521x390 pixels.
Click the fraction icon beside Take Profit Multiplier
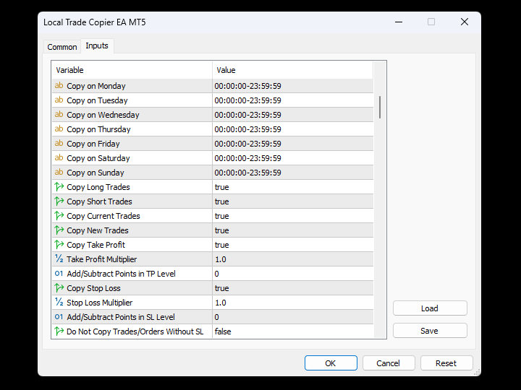[x=59, y=259]
